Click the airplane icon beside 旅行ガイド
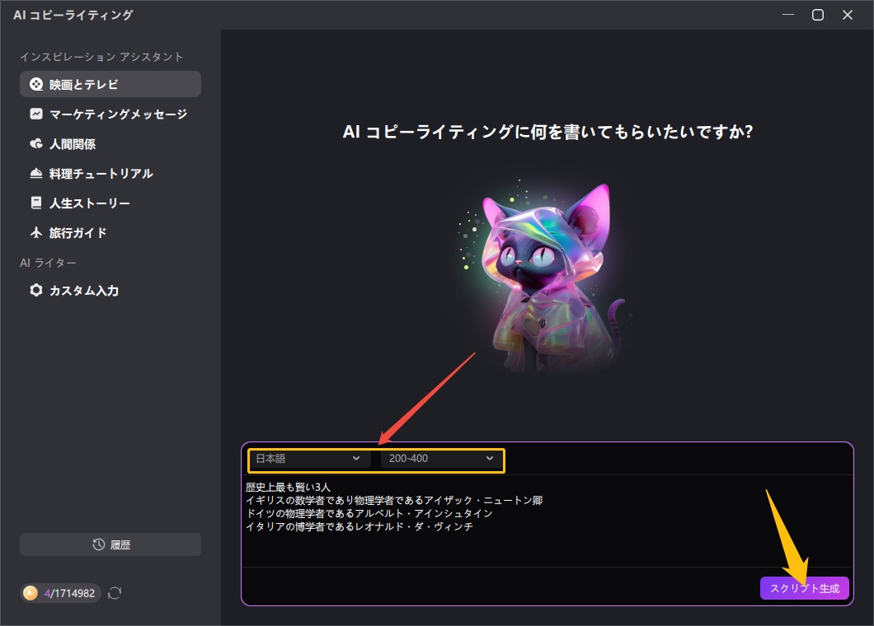This screenshot has width=874, height=626. coord(35,233)
